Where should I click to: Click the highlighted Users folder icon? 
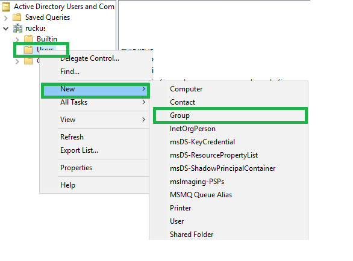tap(28, 50)
